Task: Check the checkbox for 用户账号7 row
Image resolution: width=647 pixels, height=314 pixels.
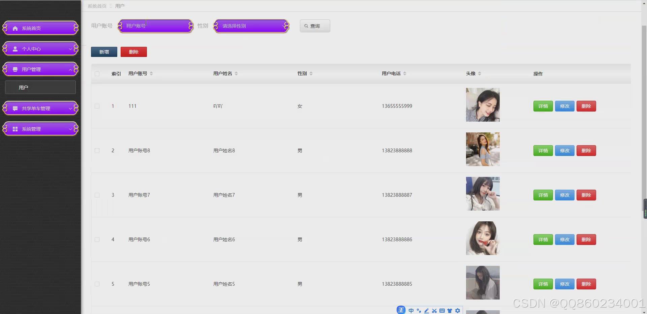Action: click(97, 195)
